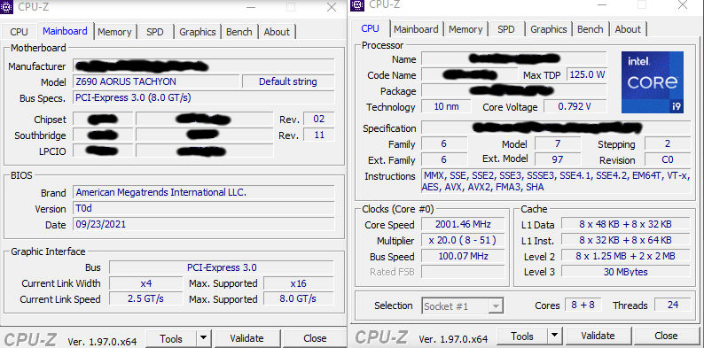This screenshot has width=704, height=348.
Task: Close the left CPU-Z window via X
Action: 332,7
